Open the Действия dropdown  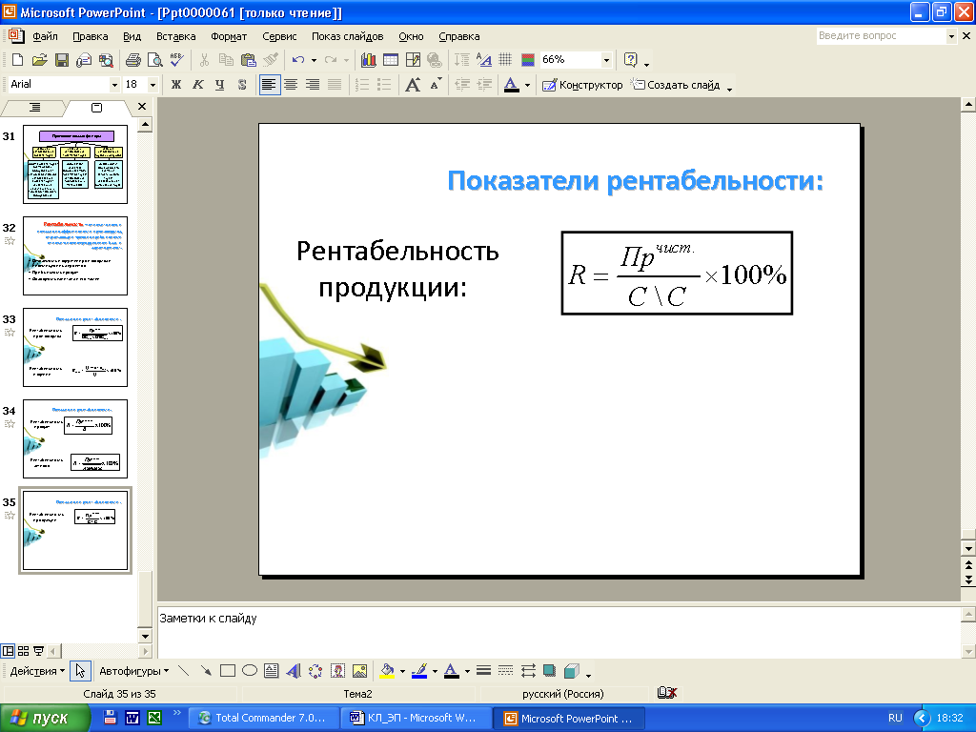(37, 671)
